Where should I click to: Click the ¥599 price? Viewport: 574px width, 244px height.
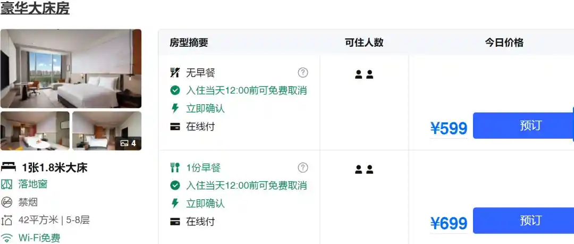coord(449,129)
